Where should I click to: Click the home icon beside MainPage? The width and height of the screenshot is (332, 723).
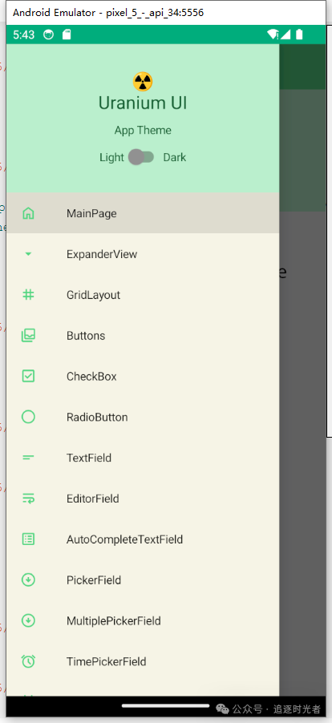[29, 213]
